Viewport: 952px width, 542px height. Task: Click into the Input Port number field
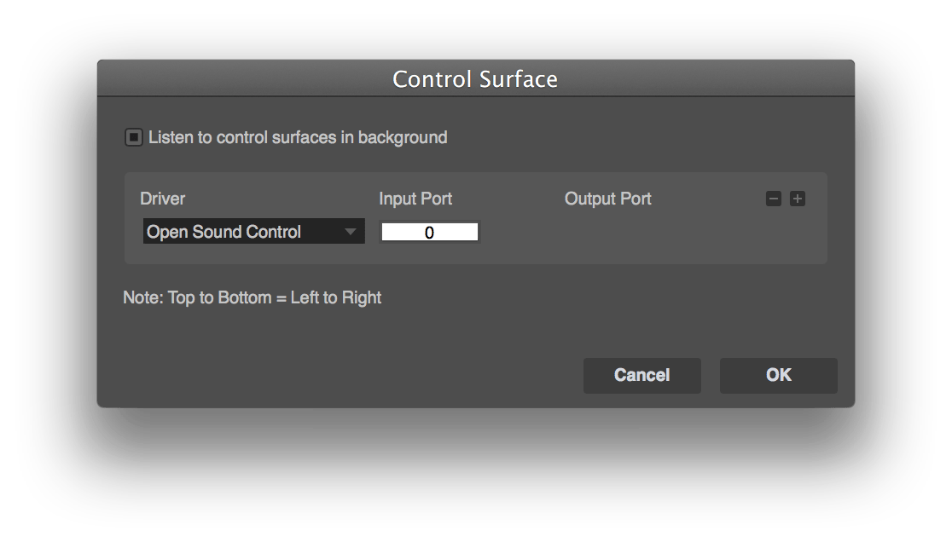(x=429, y=232)
